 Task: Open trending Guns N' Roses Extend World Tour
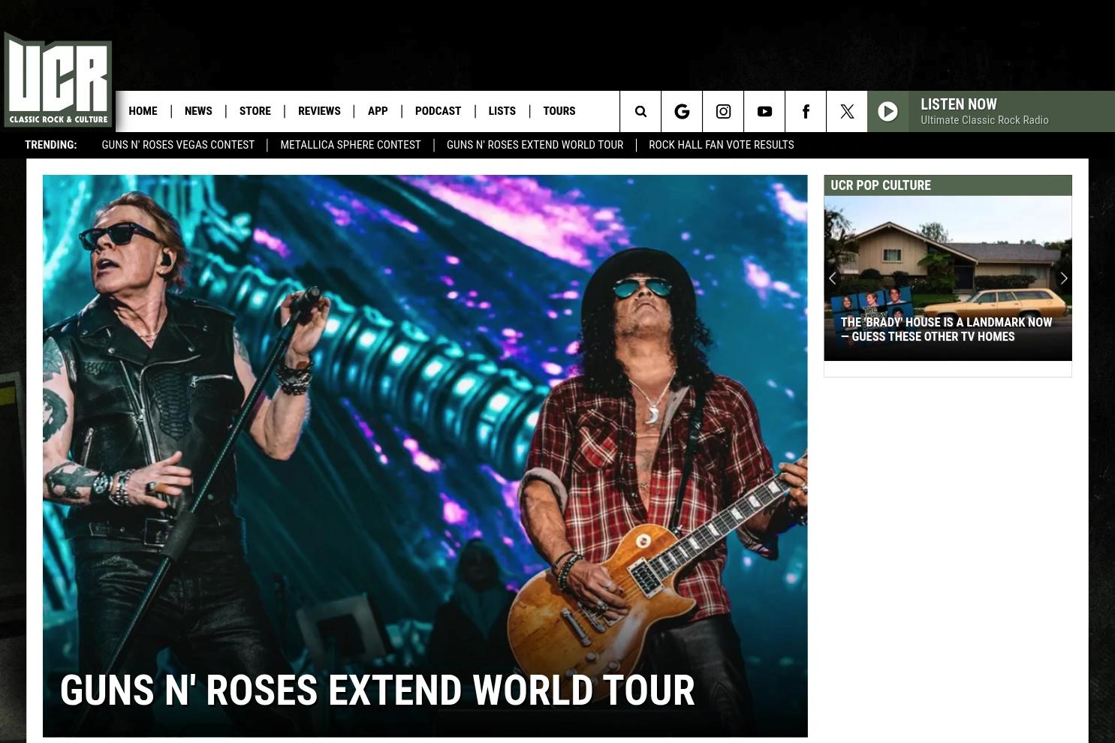(x=535, y=145)
